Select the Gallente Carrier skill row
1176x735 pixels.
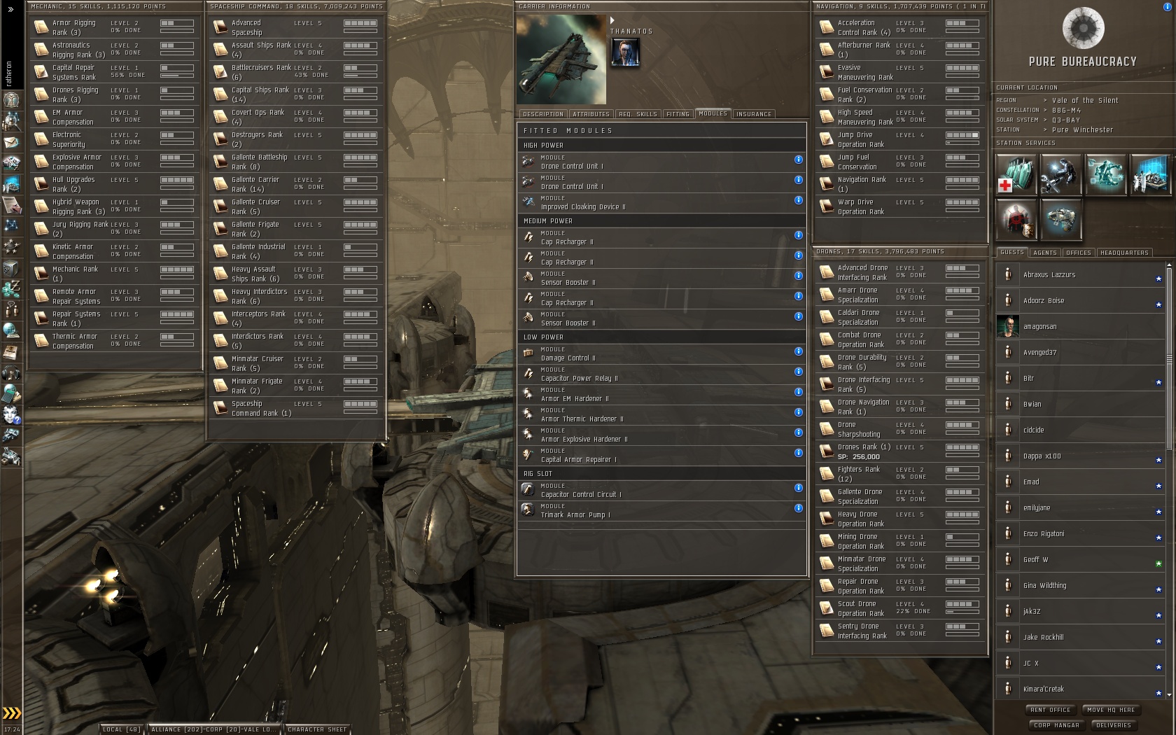(296, 184)
